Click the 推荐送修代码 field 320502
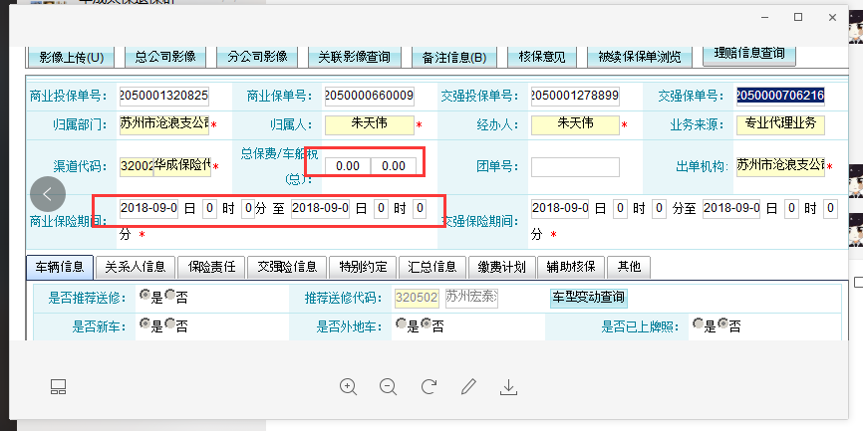This screenshot has height=431, width=863. 418,298
